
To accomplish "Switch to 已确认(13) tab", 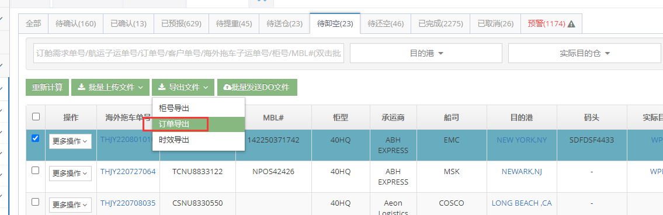I will 129,24.
